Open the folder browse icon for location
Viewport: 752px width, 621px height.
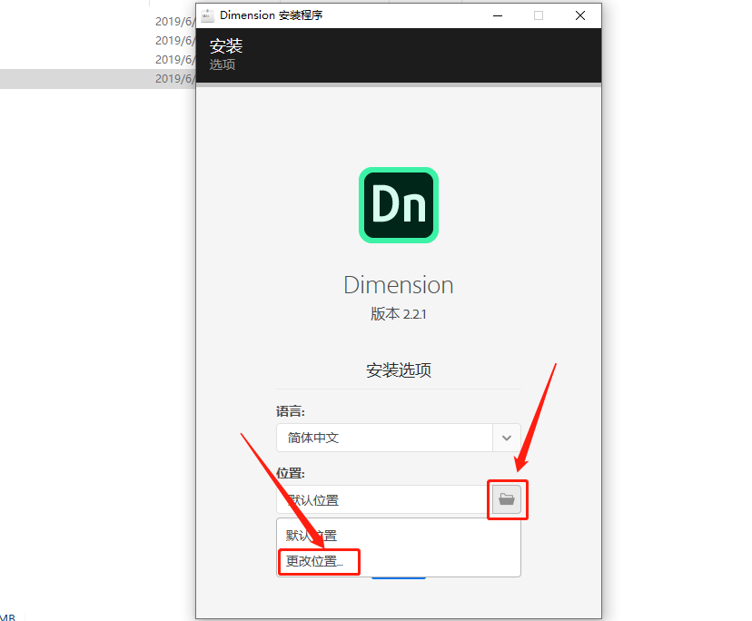coord(507,499)
